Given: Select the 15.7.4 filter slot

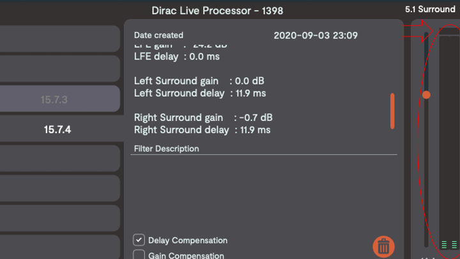Looking at the screenshot, I should click(59, 129).
